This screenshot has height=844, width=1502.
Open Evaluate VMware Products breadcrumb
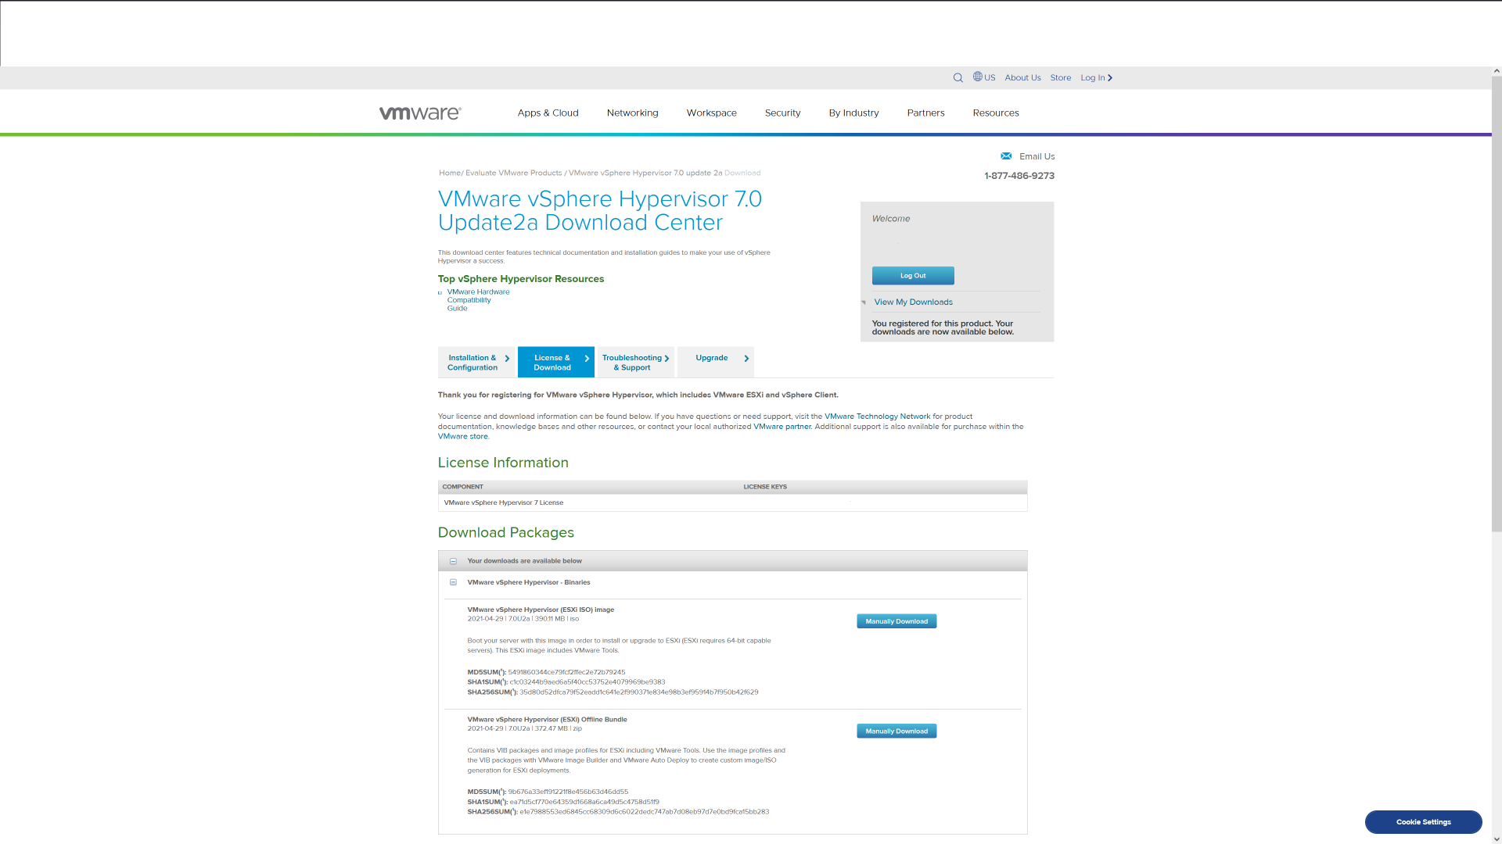tap(513, 173)
